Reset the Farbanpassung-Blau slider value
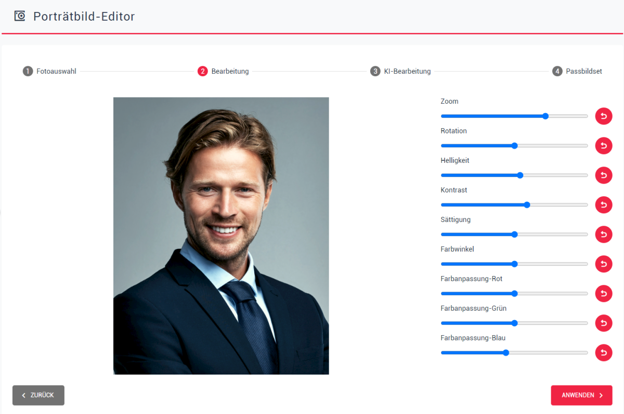The width and height of the screenshot is (624, 414). coord(604,353)
